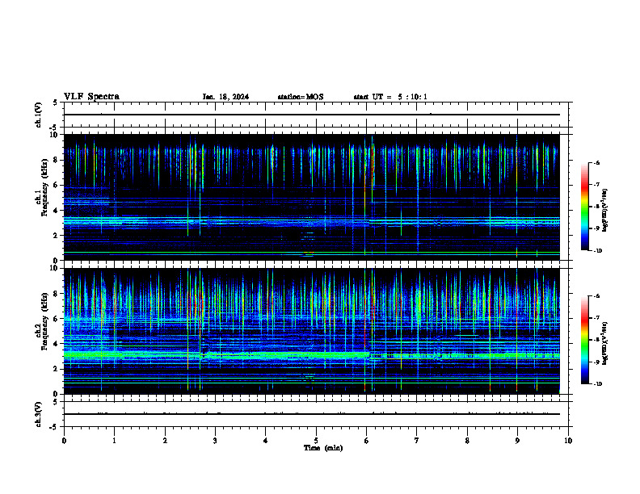Select the date label "Jan. 18, 2024"
Viewport: 640px width, 494px height.
225,97
